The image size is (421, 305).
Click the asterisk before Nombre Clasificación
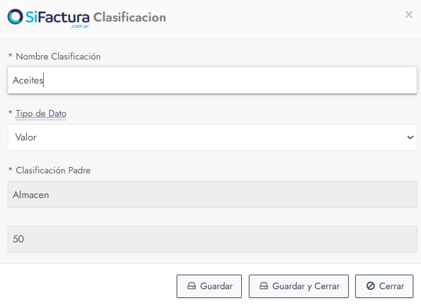[10, 56]
